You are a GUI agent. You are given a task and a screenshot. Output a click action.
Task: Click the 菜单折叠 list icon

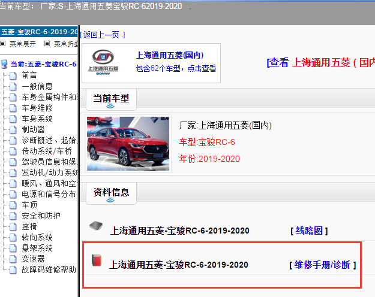coord(47,44)
